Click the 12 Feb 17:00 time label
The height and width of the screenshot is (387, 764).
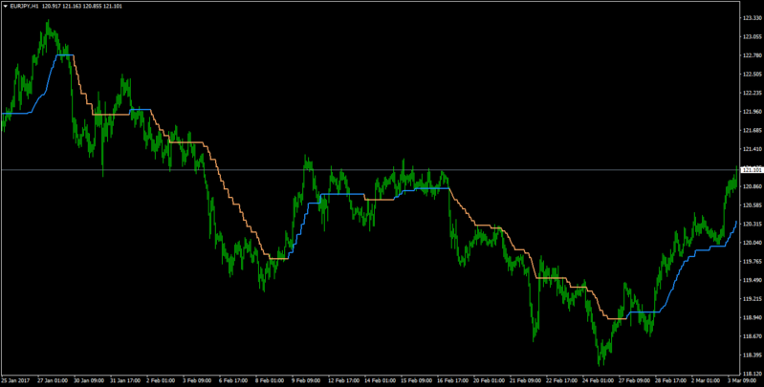click(342, 380)
